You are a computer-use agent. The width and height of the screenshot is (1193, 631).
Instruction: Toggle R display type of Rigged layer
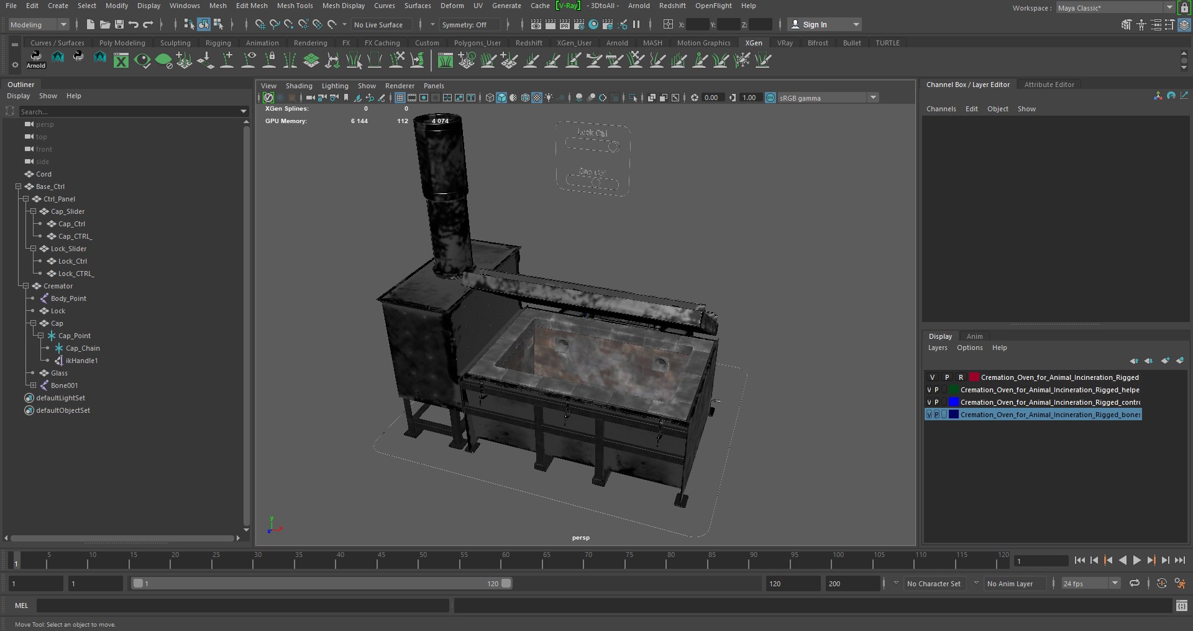(961, 377)
